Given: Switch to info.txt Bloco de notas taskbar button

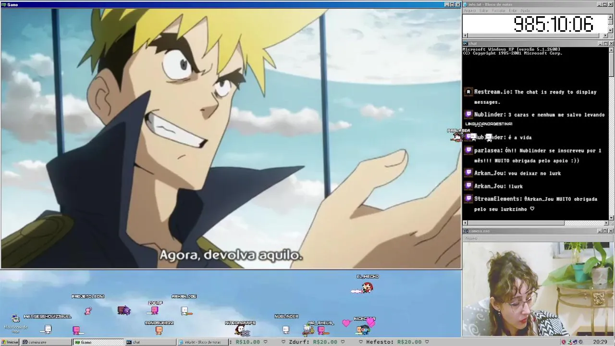Looking at the screenshot, I should pyautogui.click(x=202, y=342).
